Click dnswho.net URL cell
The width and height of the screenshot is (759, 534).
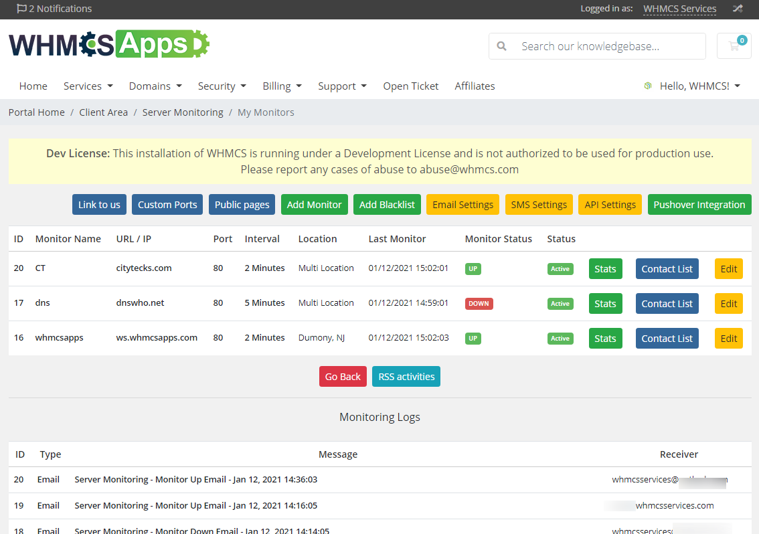[140, 302]
